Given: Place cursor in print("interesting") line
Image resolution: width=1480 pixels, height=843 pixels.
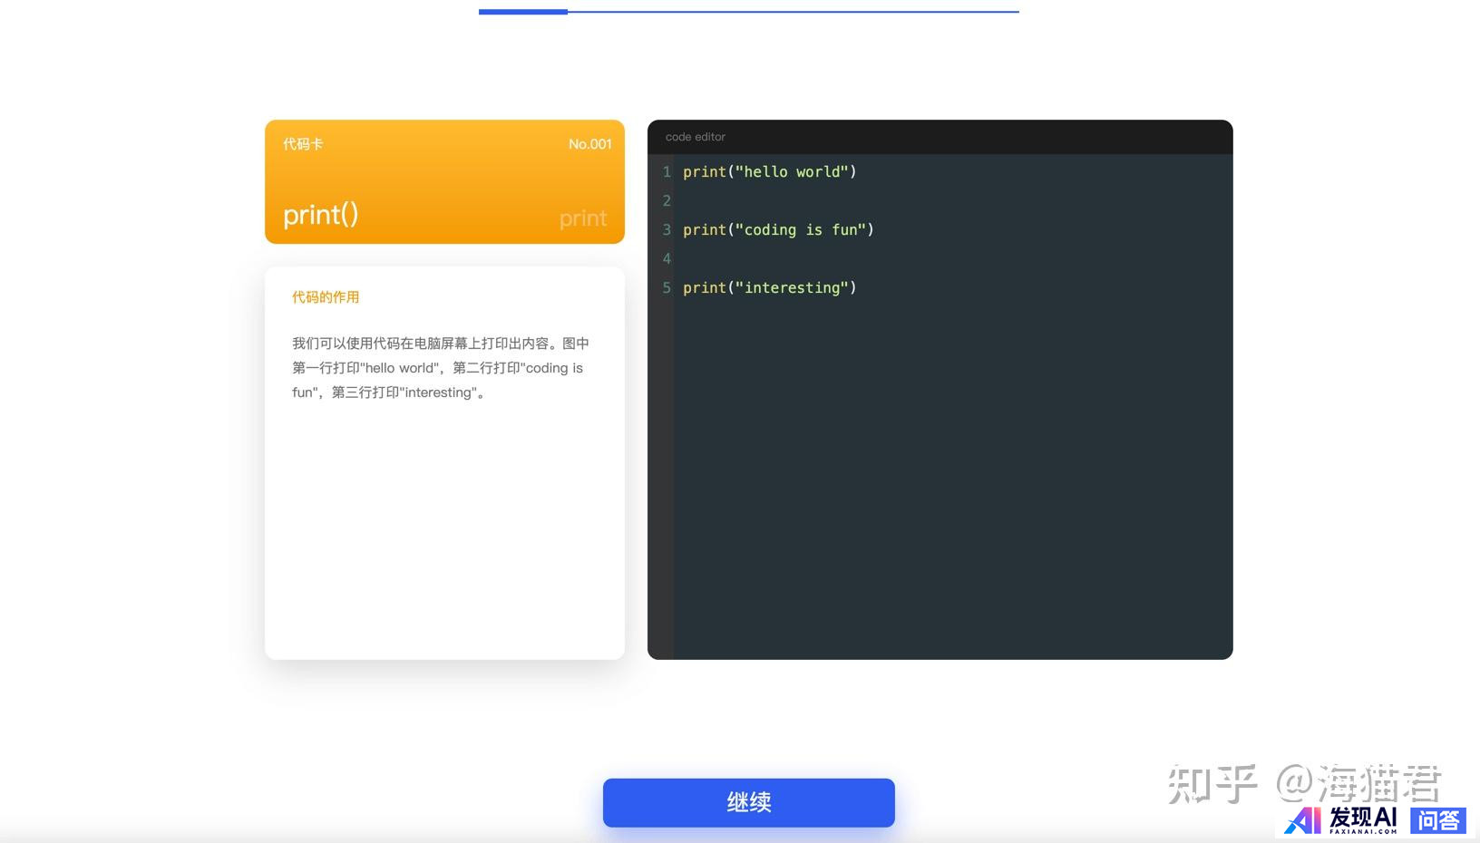Looking at the screenshot, I should tap(769, 288).
